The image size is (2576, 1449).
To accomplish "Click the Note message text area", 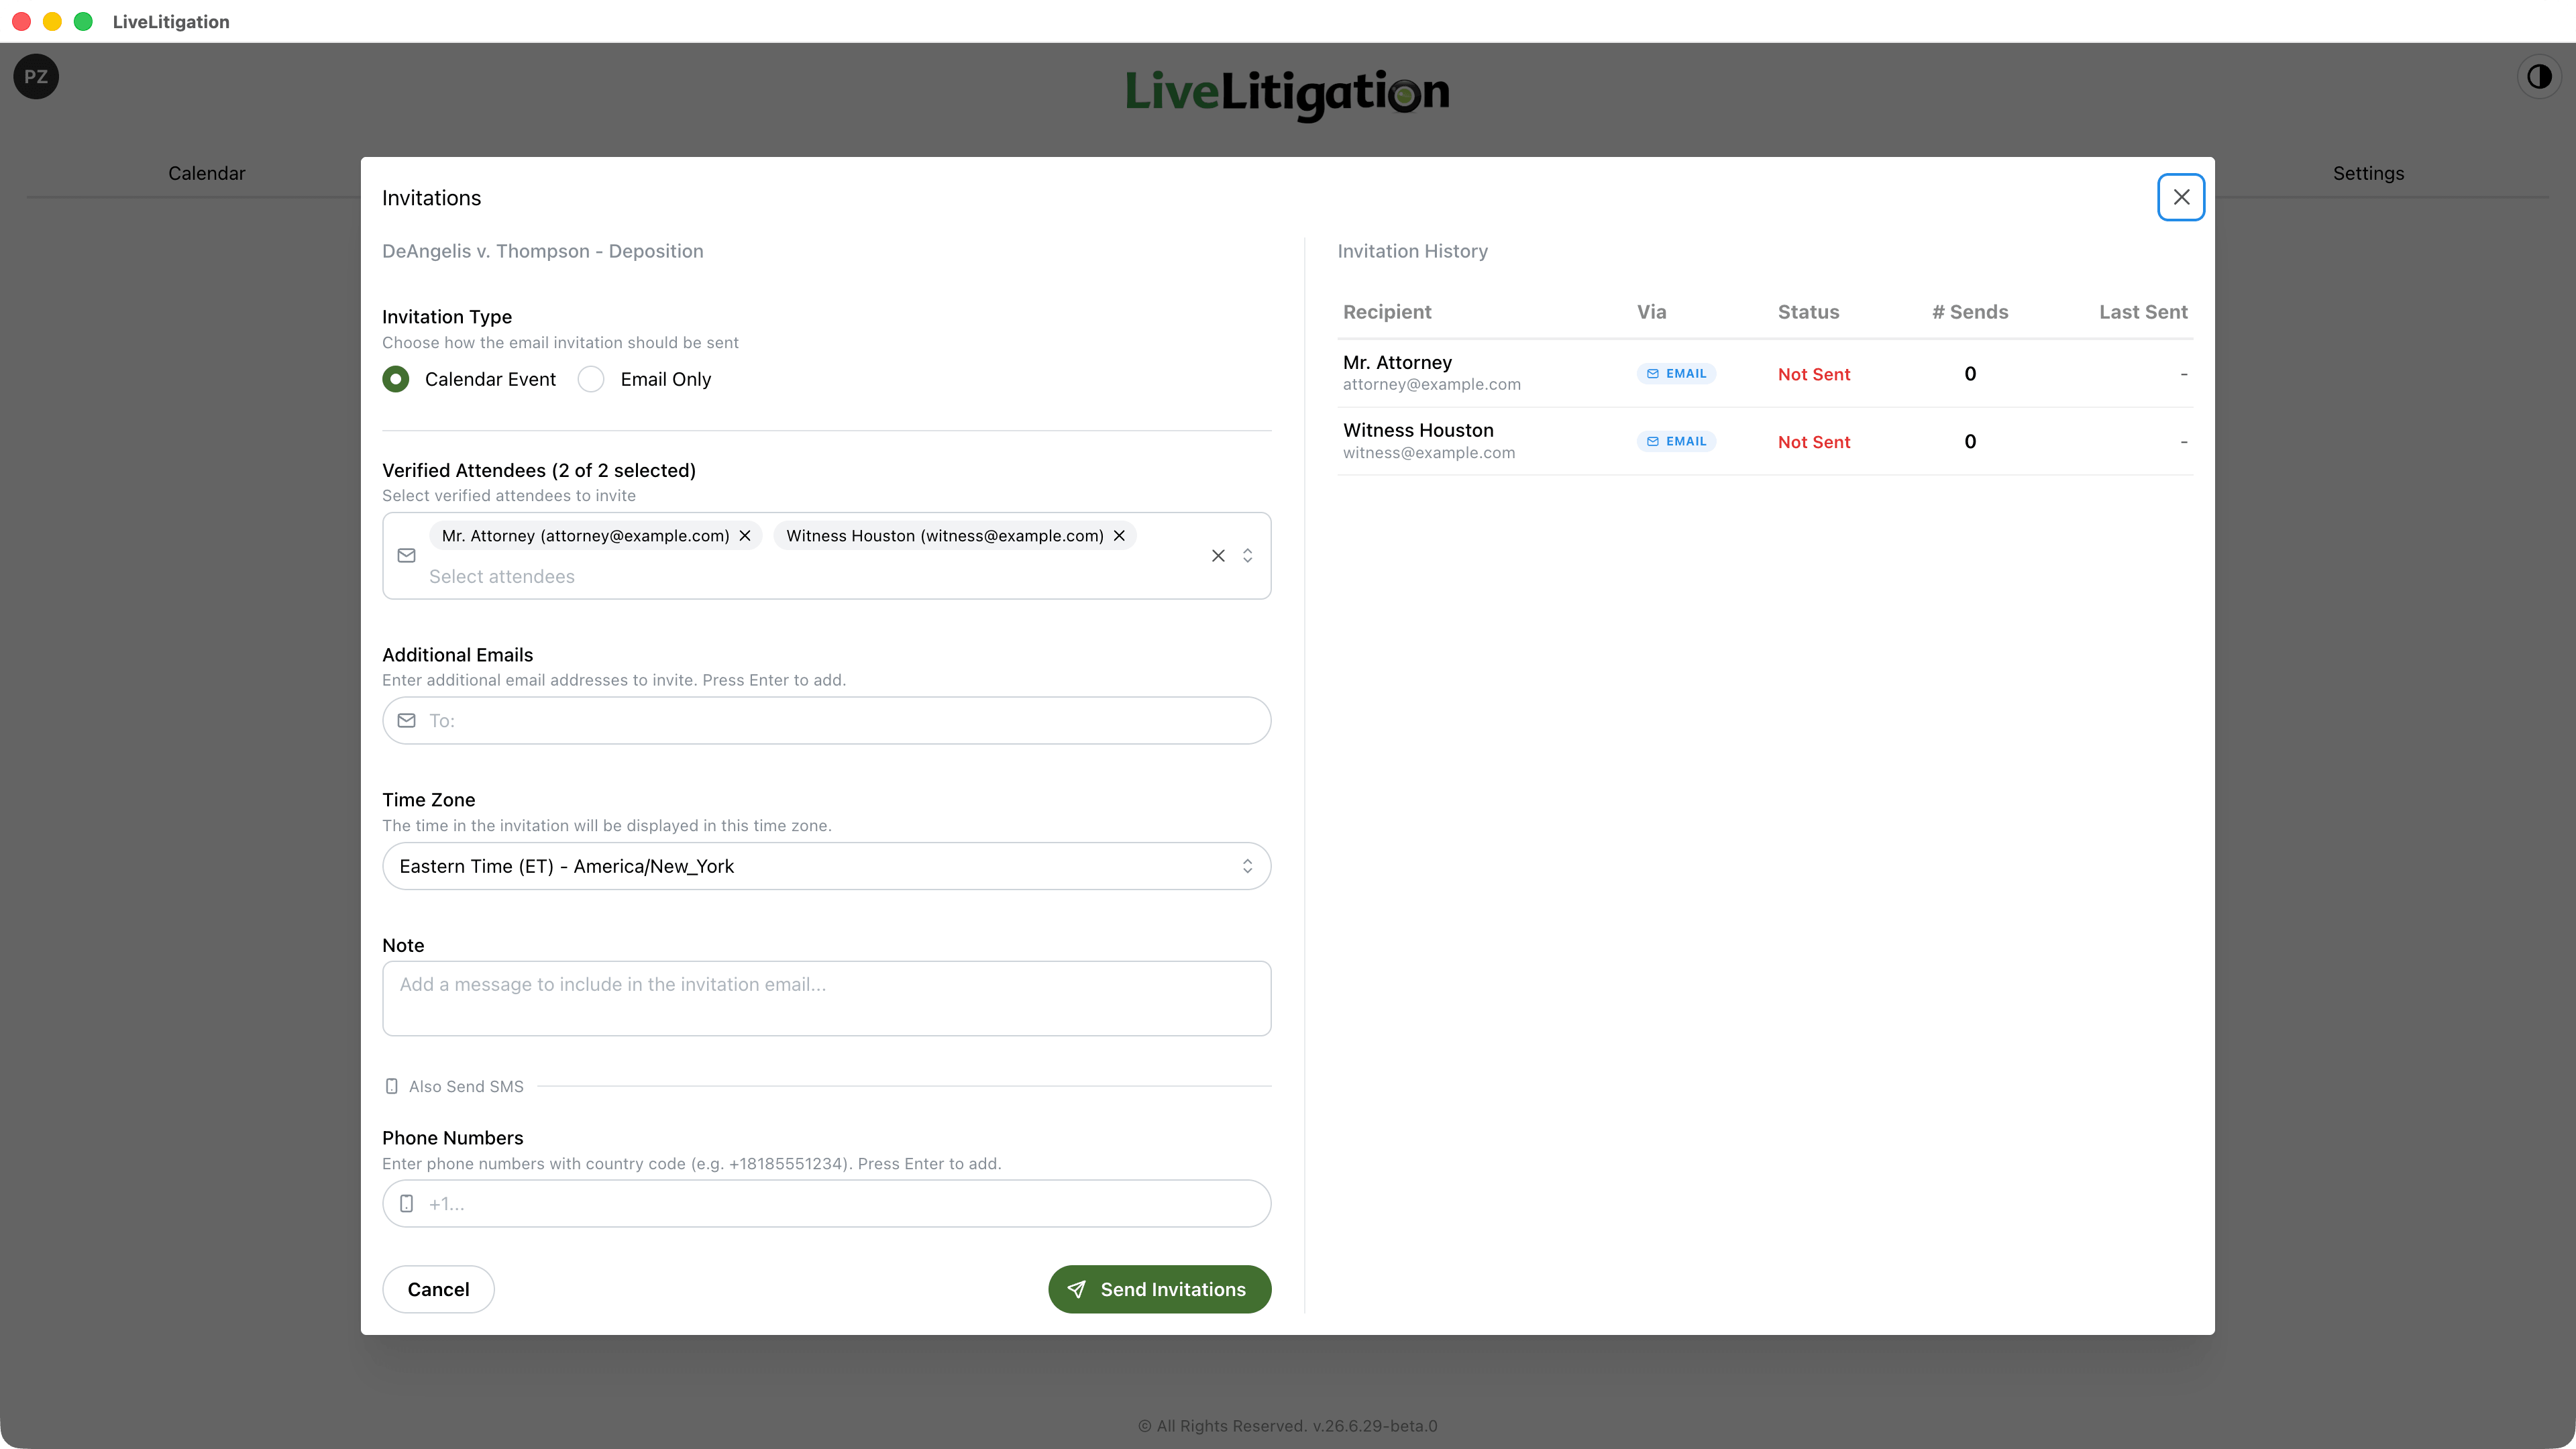I will (x=826, y=999).
